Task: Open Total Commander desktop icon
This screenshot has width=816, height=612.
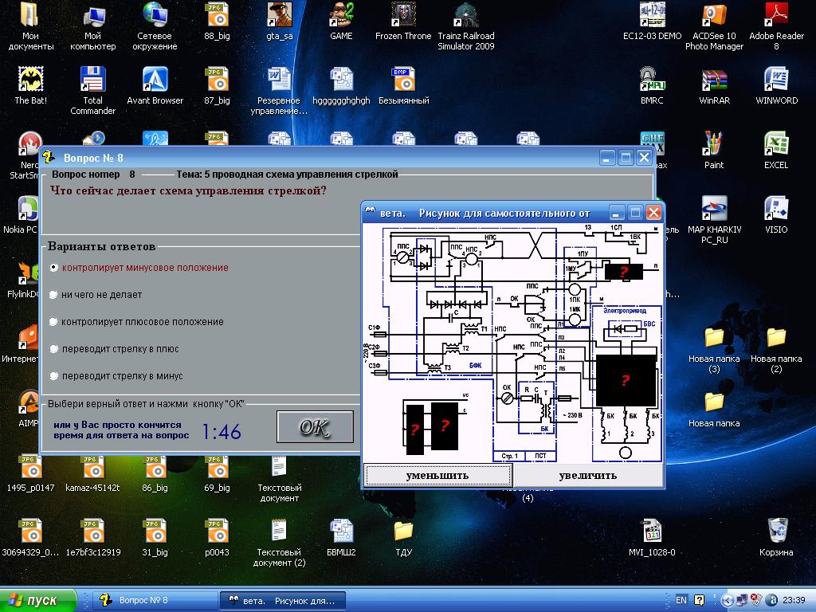Action: click(x=93, y=80)
